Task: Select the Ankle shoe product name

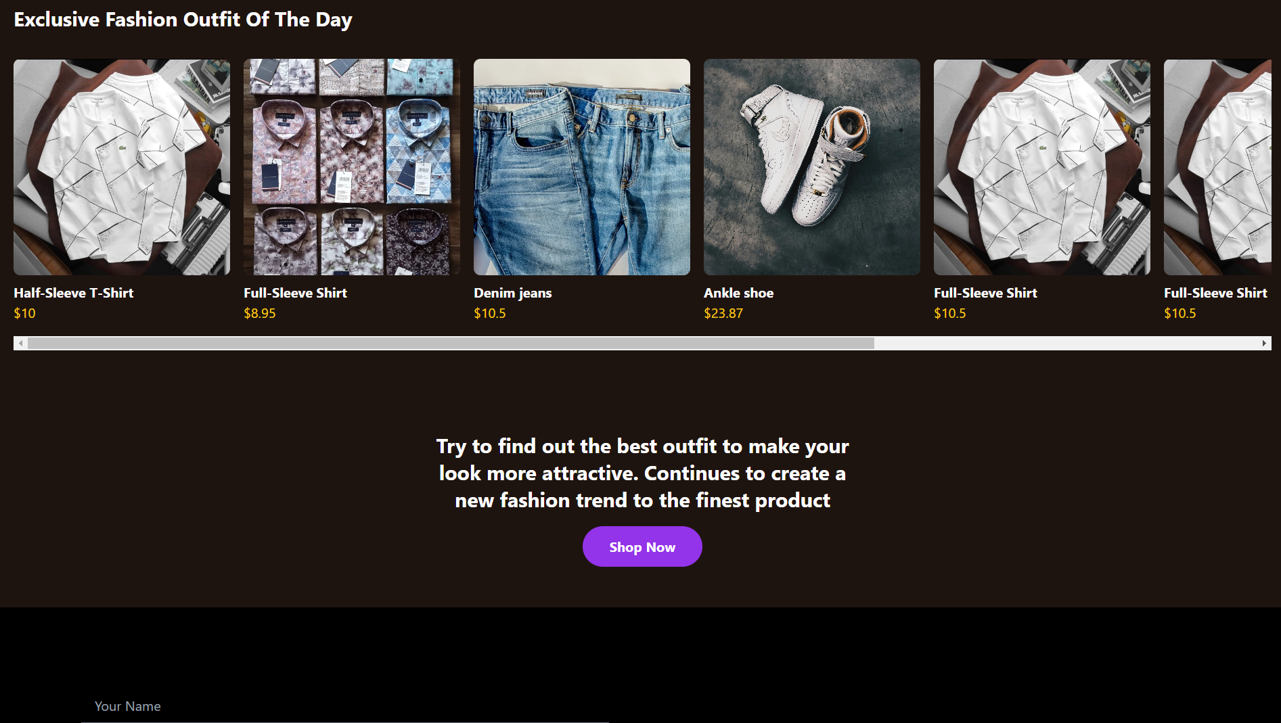Action: (738, 293)
